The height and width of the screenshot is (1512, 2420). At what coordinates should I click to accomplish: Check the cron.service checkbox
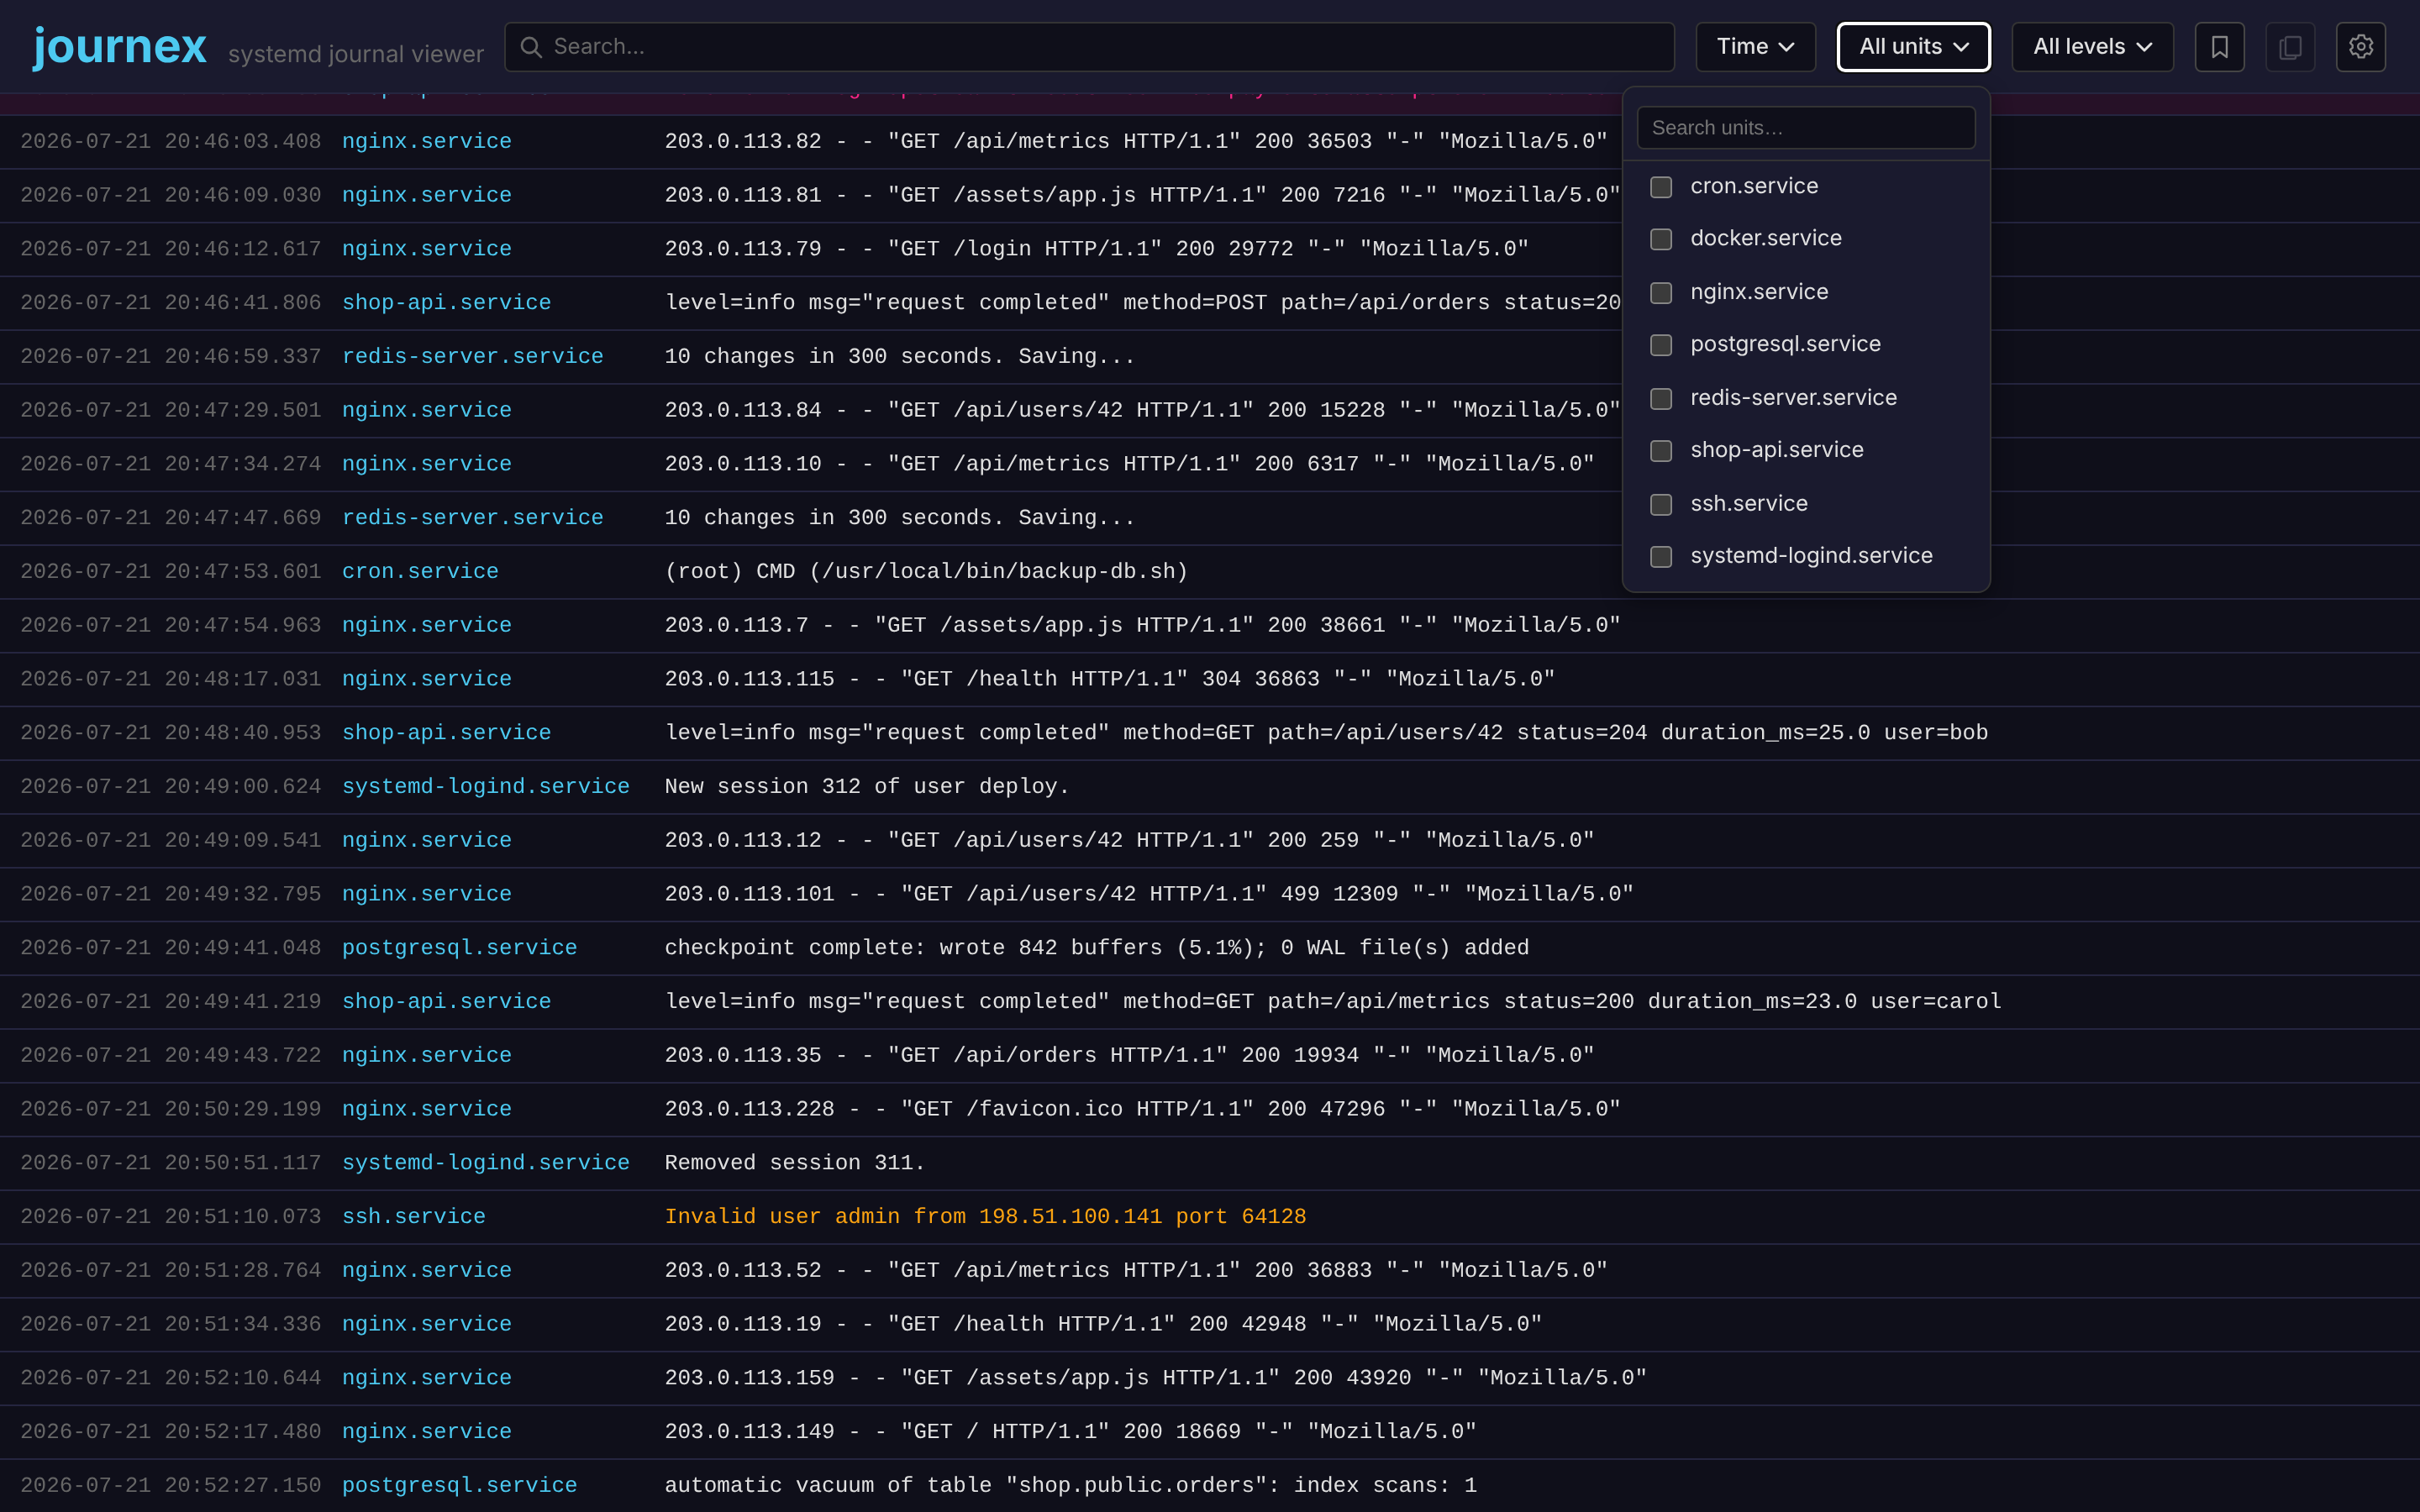click(1661, 187)
